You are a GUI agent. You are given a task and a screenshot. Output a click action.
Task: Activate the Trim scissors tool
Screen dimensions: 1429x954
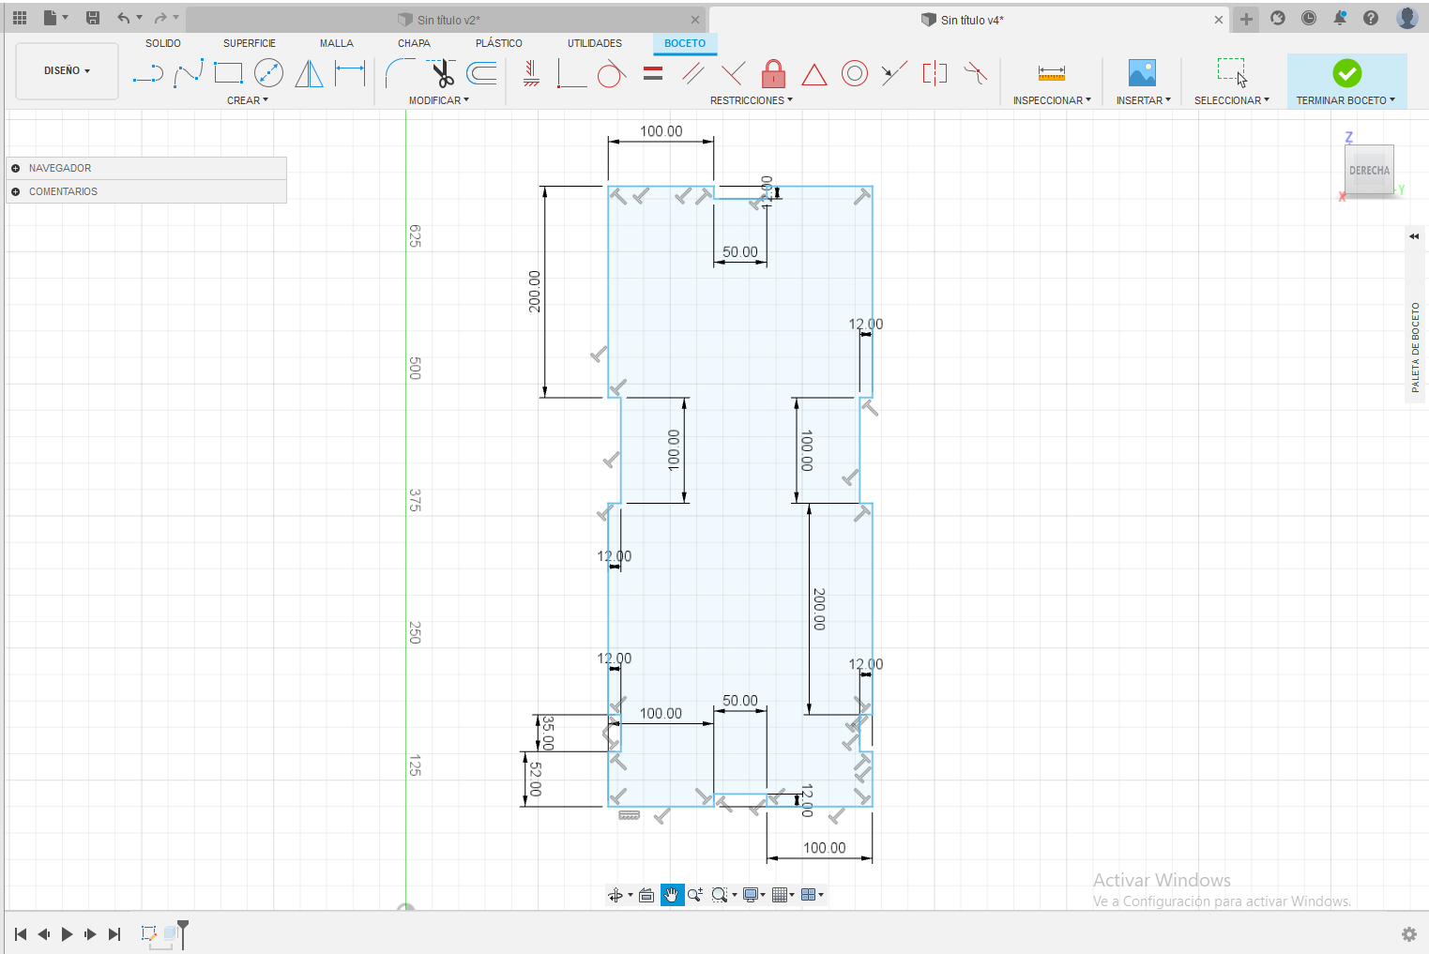coord(442,73)
